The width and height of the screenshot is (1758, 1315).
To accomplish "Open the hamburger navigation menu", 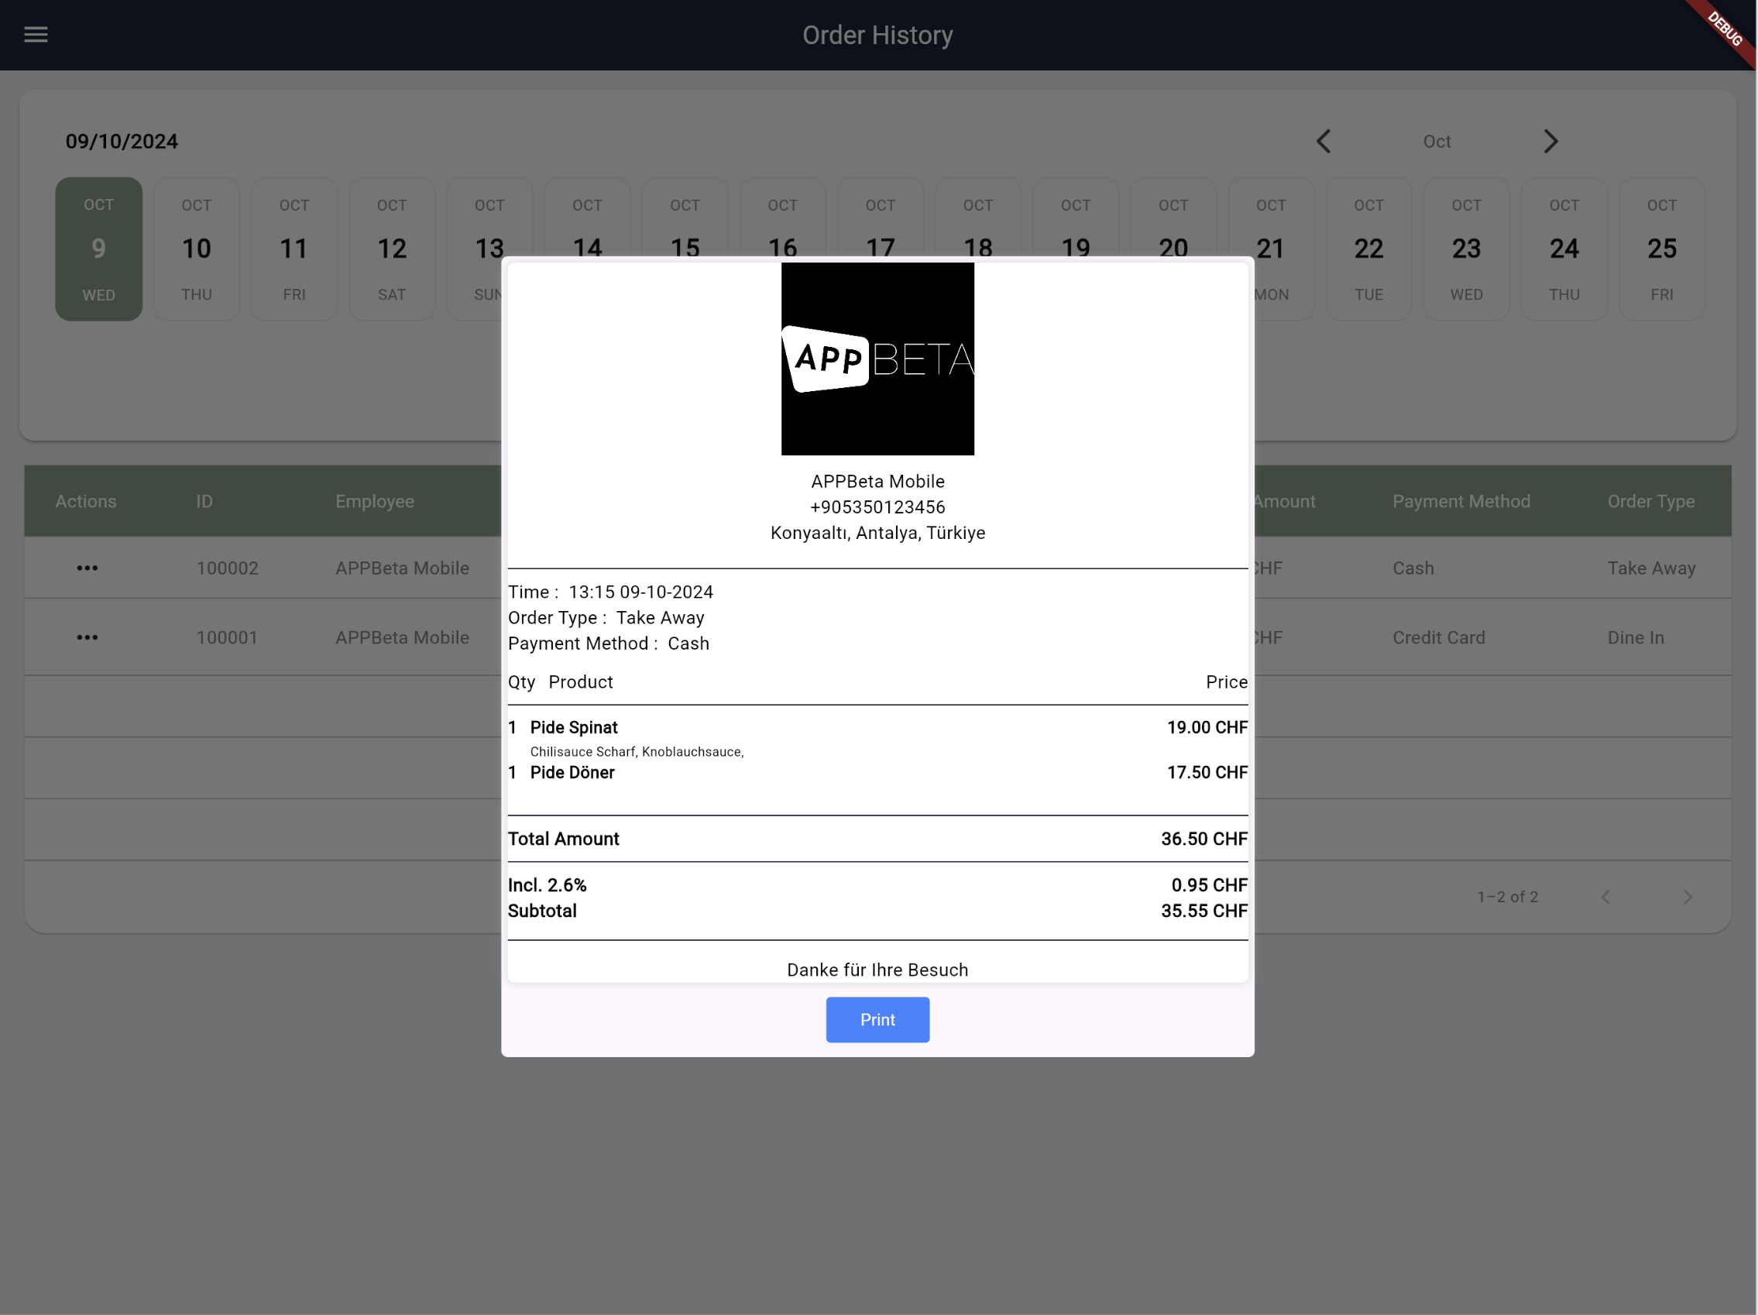I will coord(36,35).
